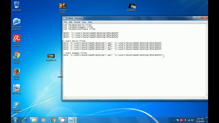Select the 20160624 video file on desktop
This screenshot has width=219, height=123.
point(132,7)
